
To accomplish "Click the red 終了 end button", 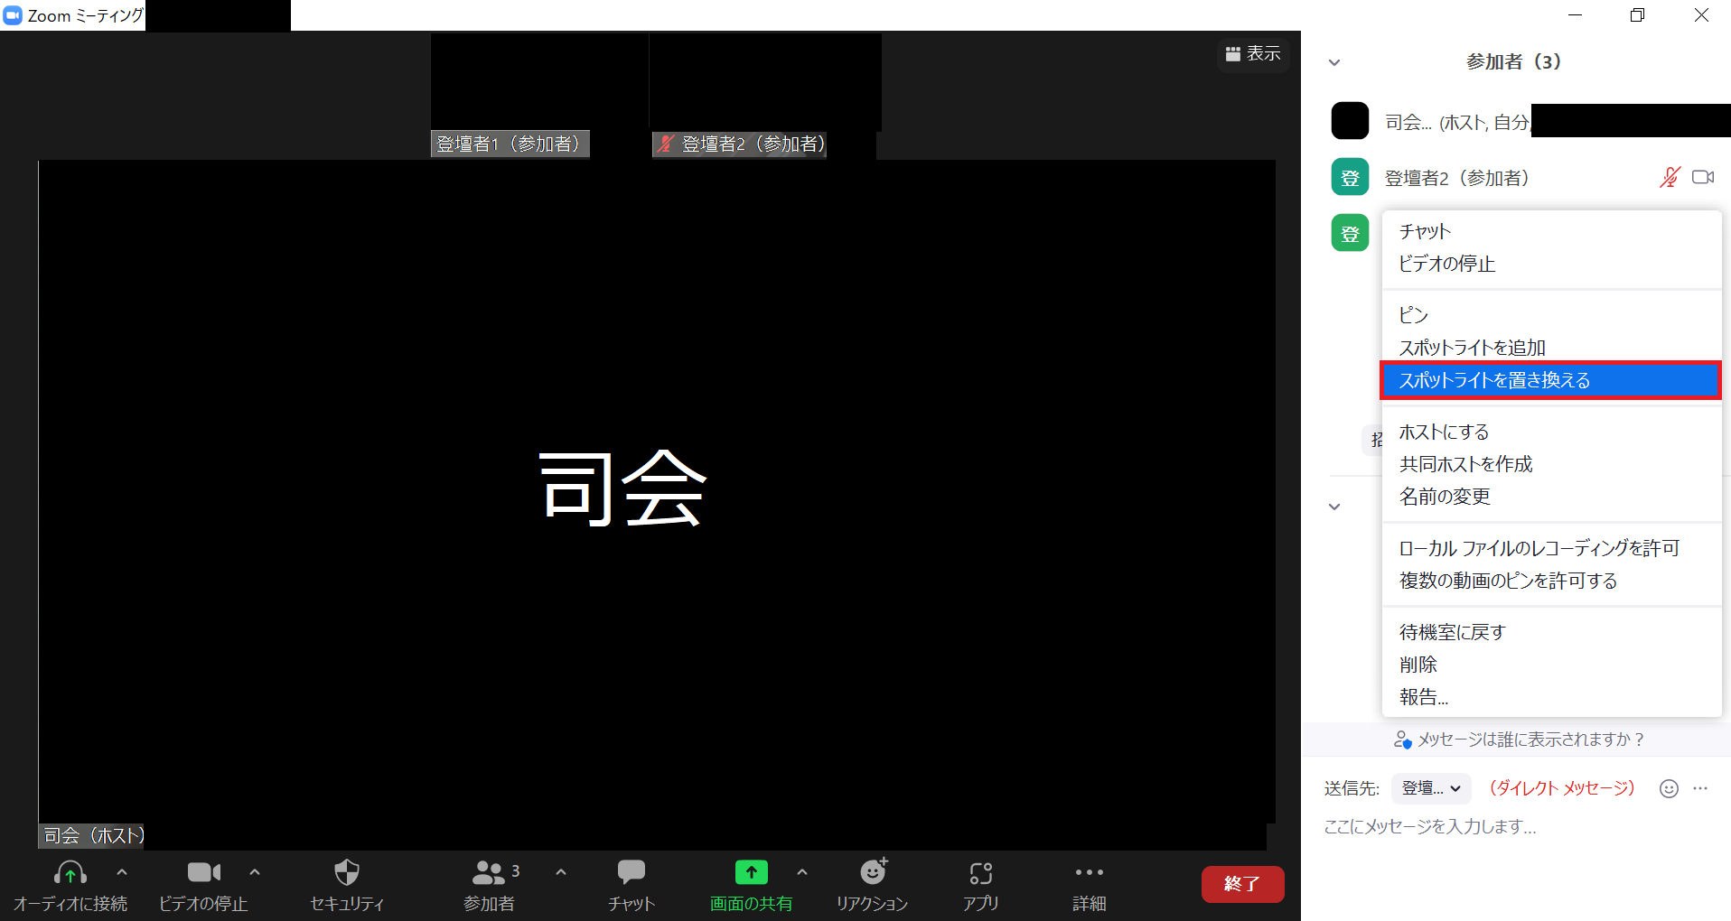I will (1242, 884).
